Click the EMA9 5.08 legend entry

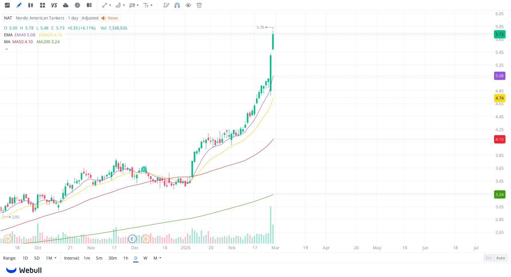coord(25,35)
